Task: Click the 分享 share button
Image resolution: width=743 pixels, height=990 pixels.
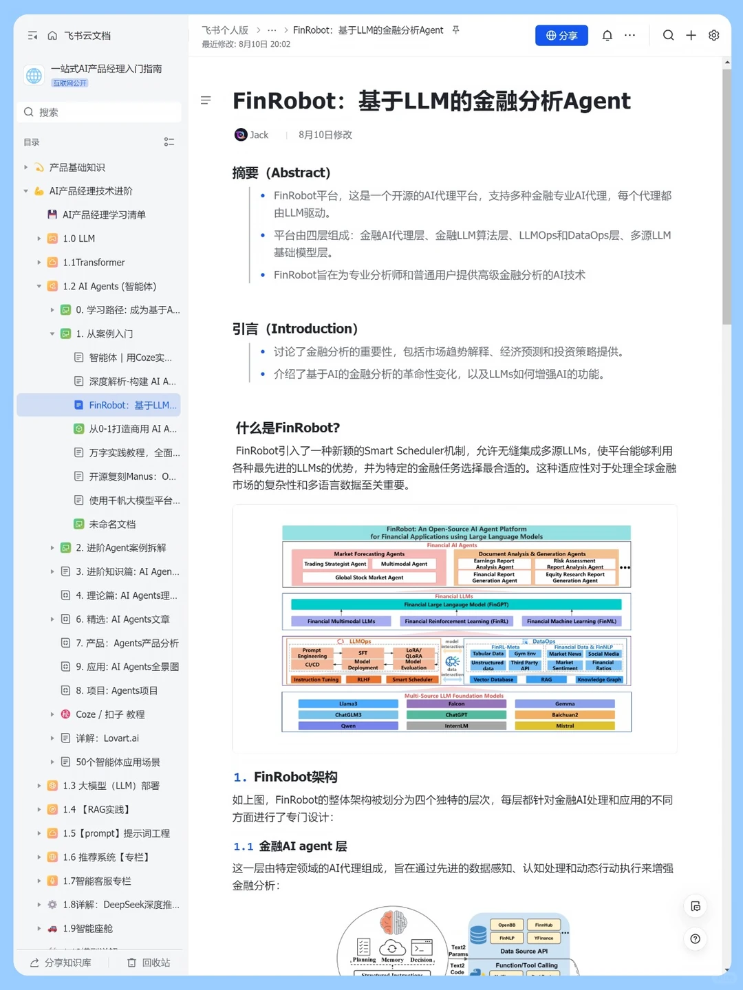Action: coord(561,36)
